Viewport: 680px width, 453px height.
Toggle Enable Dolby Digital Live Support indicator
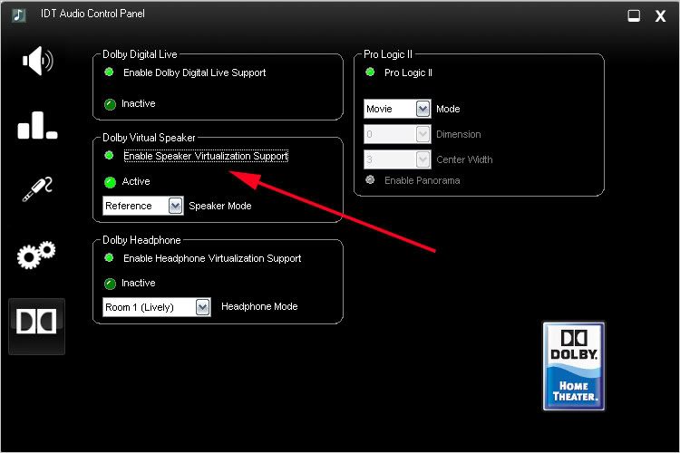110,72
